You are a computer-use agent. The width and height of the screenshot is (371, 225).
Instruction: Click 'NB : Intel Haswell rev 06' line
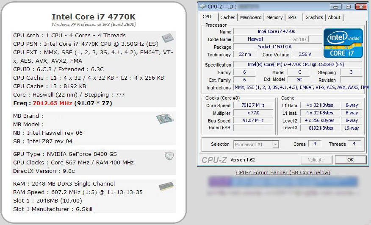click(x=48, y=133)
